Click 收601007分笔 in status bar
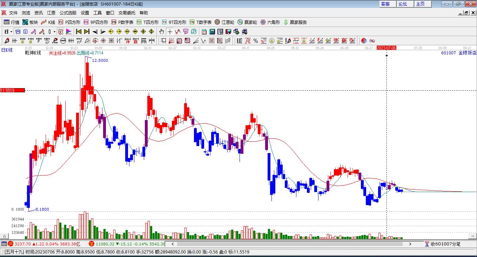The image size is (477, 257). coord(443,244)
